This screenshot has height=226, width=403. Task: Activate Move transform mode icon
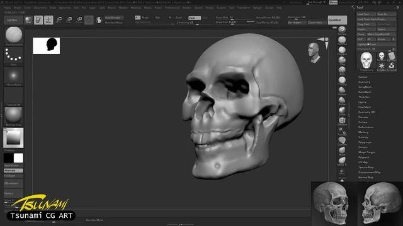coord(59,20)
